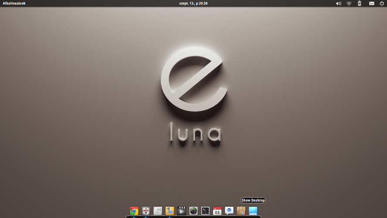387x218 pixels.
Task: Open the mail messaging indicator
Action: 371,3
